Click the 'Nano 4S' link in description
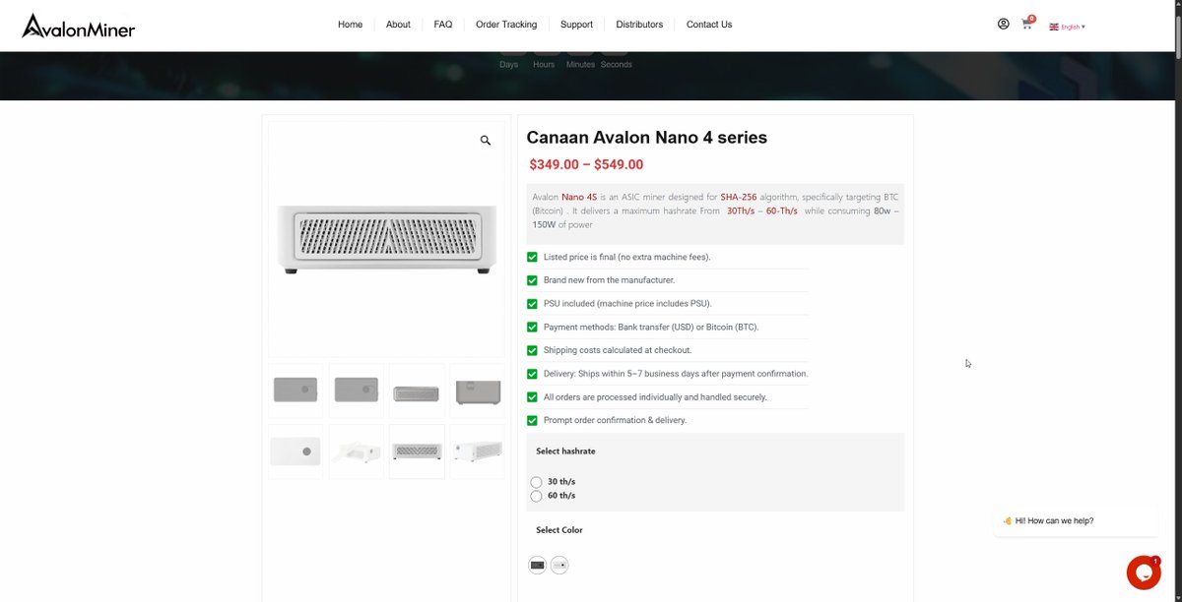Image resolution: width=1182 pixels, height=602 pixels. (x=579, y=198)
